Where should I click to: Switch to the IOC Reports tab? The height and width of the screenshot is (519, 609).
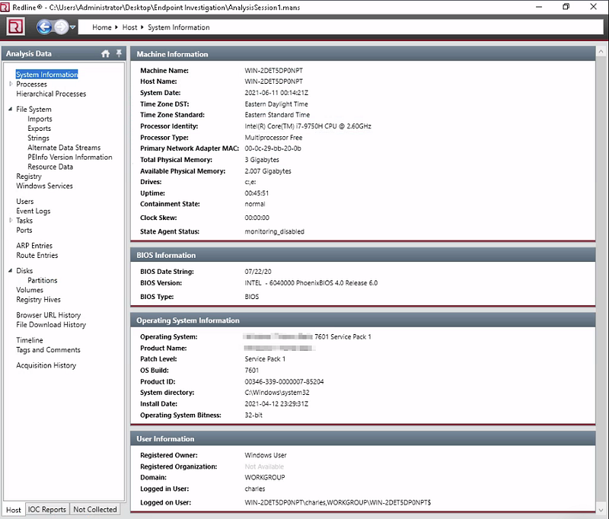(47, 509)
